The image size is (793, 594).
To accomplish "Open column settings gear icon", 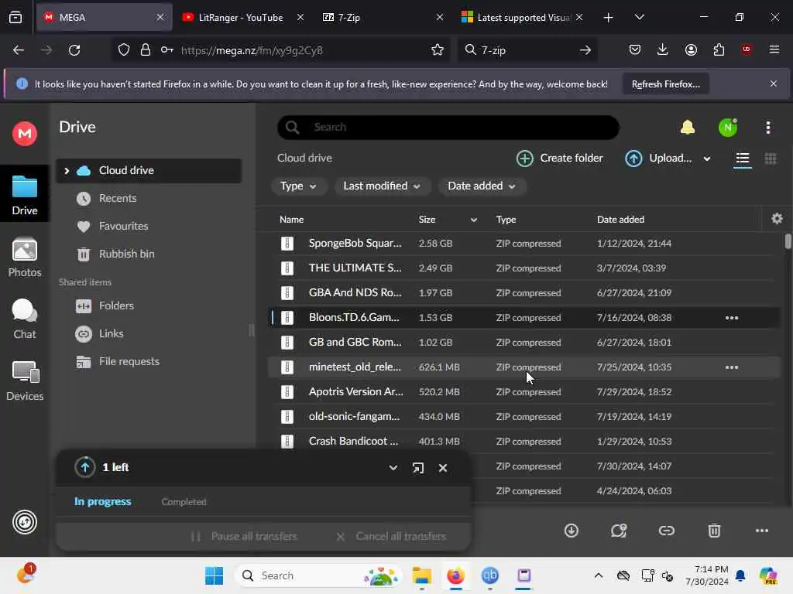I will (777, 219).
